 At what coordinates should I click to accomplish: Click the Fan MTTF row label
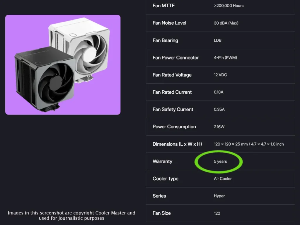click(163, 6)
